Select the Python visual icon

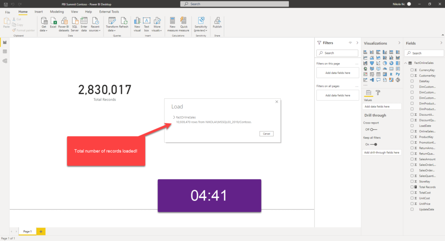[398, 74]
